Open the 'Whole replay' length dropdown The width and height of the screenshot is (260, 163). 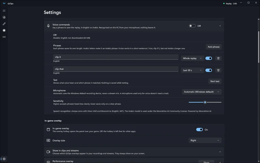[192, 58]
